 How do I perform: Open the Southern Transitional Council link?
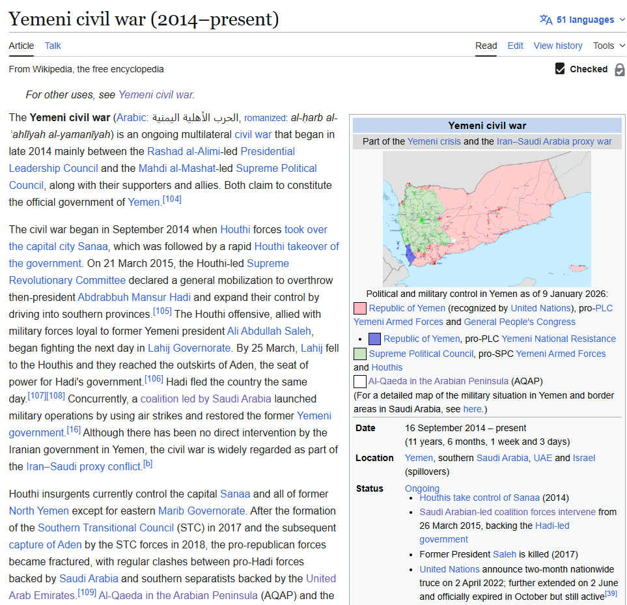pos(106,528)
